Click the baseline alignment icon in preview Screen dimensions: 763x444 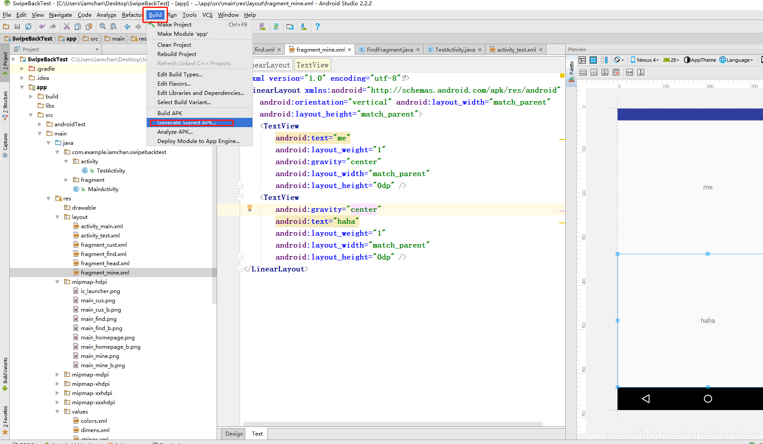[x=594, y=72]
